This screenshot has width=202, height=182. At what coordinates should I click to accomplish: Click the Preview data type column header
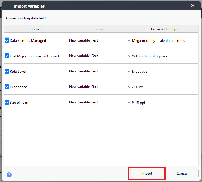(165, 29)
